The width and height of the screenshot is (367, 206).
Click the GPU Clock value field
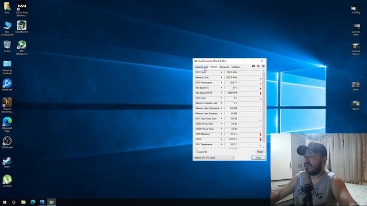coord(231,73)
